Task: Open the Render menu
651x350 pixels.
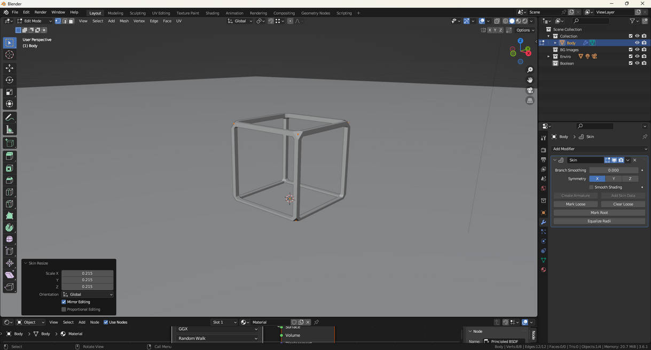Action: point(41,12)
